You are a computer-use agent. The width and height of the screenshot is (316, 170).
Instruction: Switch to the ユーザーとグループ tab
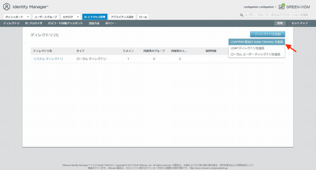click(x=46, y=17)
